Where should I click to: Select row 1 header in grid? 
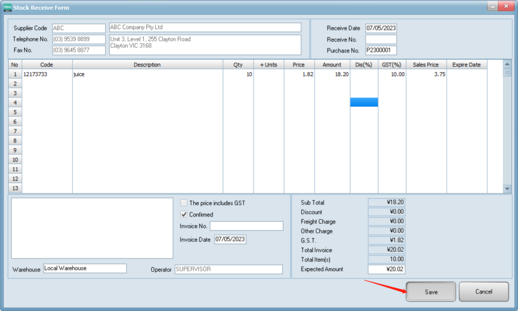[x=15, y=74]
